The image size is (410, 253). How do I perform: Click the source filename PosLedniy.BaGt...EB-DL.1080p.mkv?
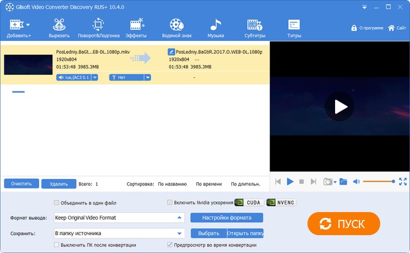(x=93, y=52)
